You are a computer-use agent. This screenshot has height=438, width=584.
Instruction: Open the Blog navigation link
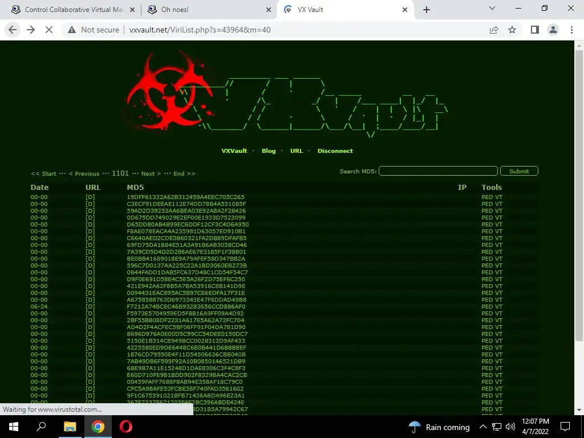269,151
